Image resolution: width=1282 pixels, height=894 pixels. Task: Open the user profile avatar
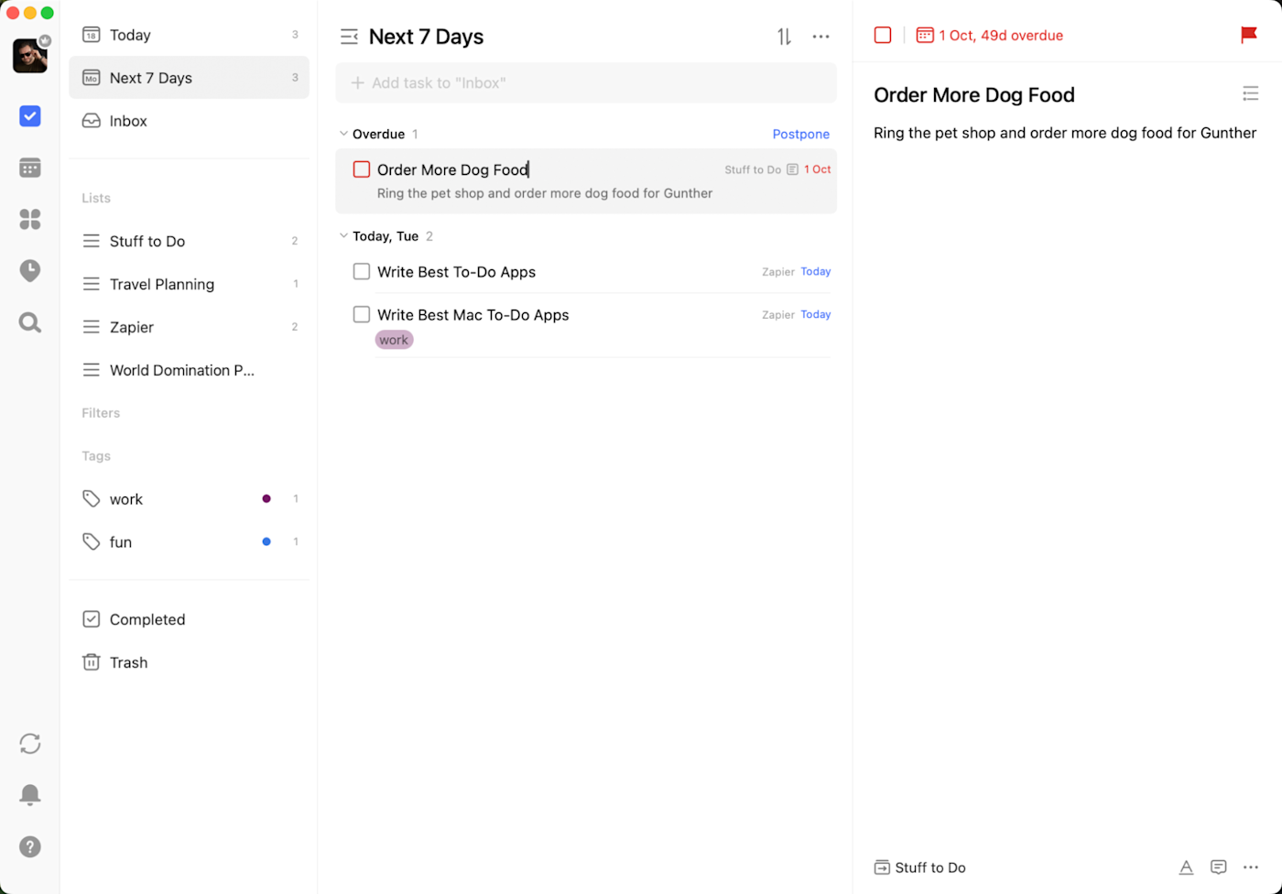coord(30,55)
